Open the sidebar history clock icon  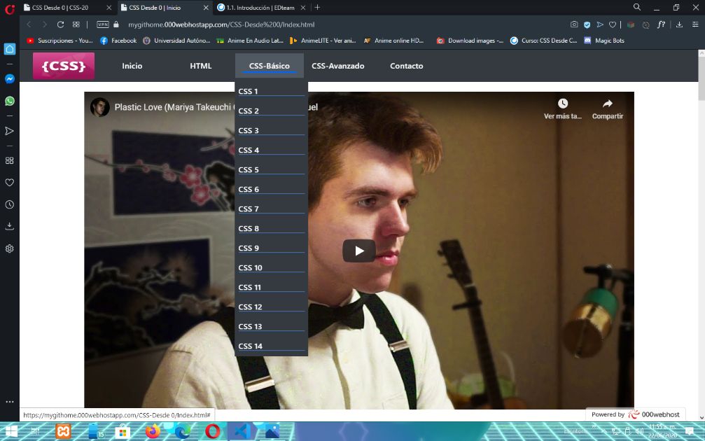coord(9,204)
